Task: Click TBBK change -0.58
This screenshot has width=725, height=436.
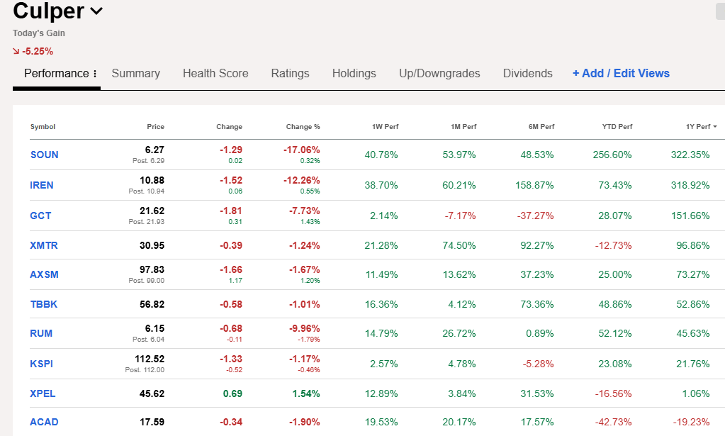Action: pos(231,304)
